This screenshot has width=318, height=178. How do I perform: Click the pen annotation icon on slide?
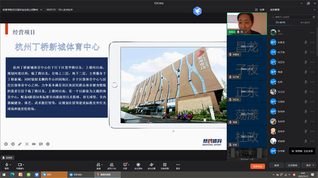pyautogui.click(x=20, y=144)
